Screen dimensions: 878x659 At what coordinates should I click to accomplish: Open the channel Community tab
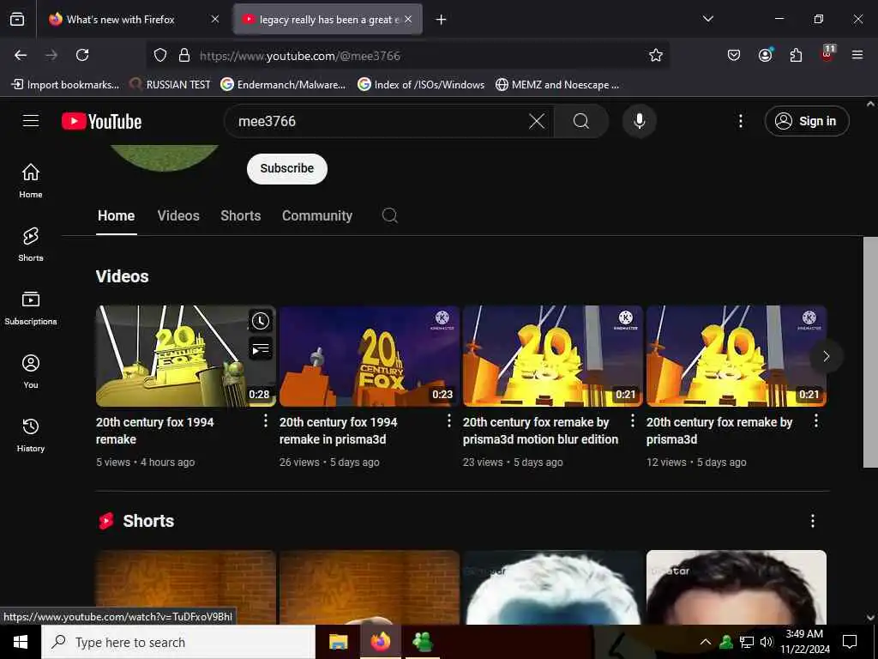coord(317,215)
